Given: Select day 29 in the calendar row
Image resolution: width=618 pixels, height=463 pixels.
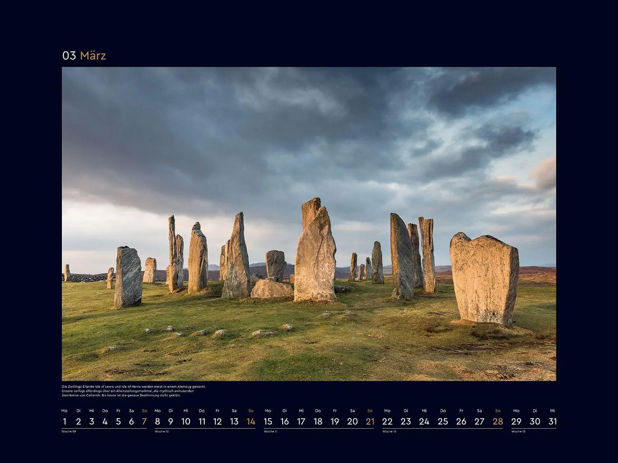Looking at the screenshot, I should (516, 421).
